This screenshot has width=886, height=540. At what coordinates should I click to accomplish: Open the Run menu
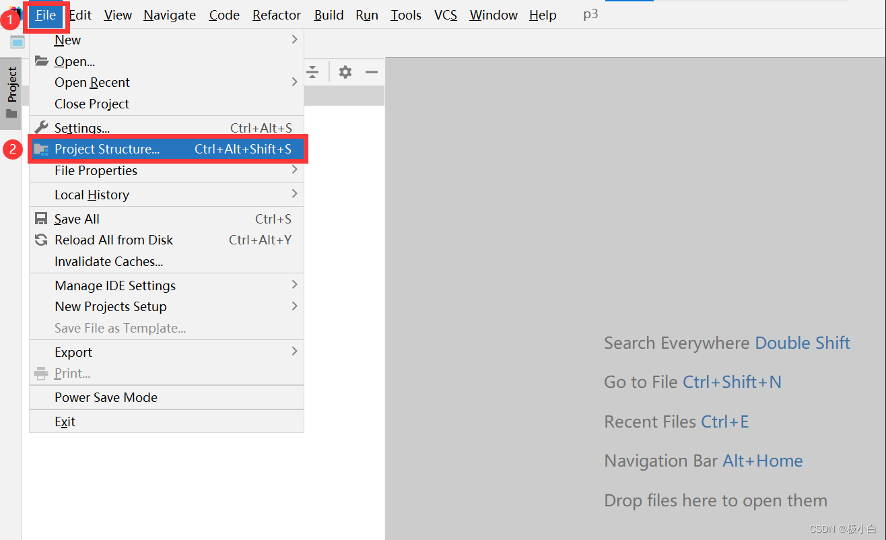[x=367, y=15]
